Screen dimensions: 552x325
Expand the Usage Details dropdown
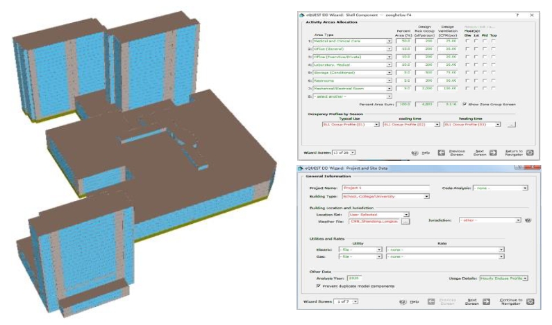[x=525, y=278]
